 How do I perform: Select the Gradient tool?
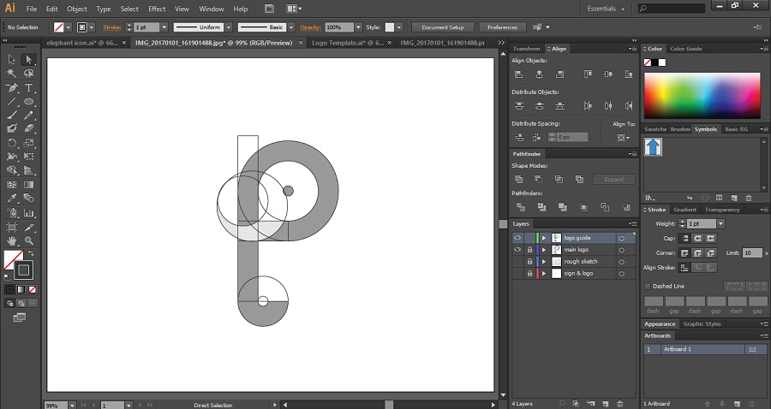(28, 185)
